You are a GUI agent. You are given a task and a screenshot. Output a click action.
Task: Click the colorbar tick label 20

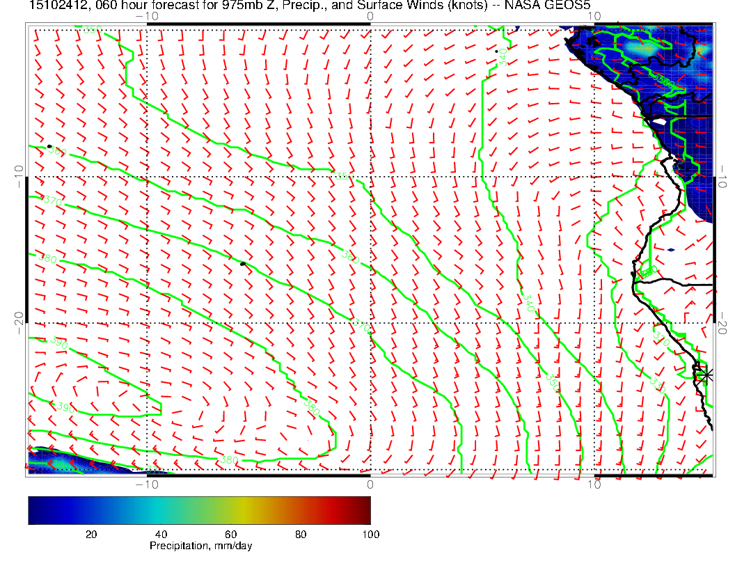(90, 534)
